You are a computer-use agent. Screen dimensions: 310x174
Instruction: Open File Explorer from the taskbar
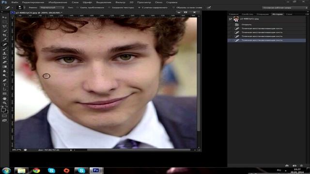point(21,171)
